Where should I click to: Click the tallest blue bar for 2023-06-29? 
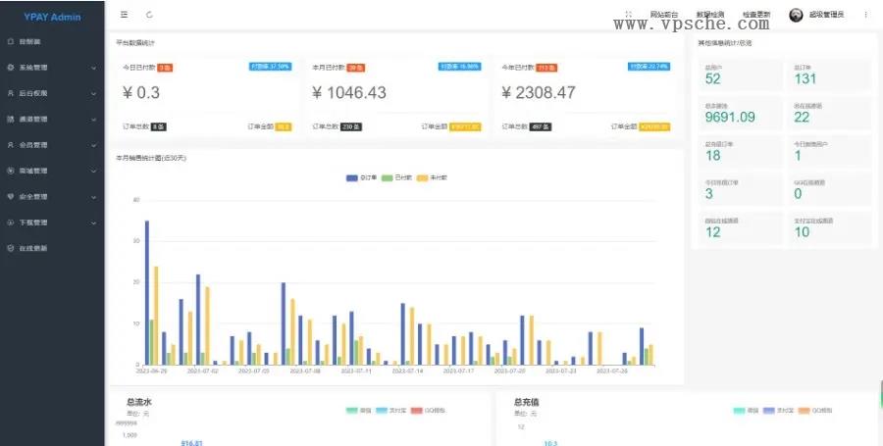[x=147, y=292]
